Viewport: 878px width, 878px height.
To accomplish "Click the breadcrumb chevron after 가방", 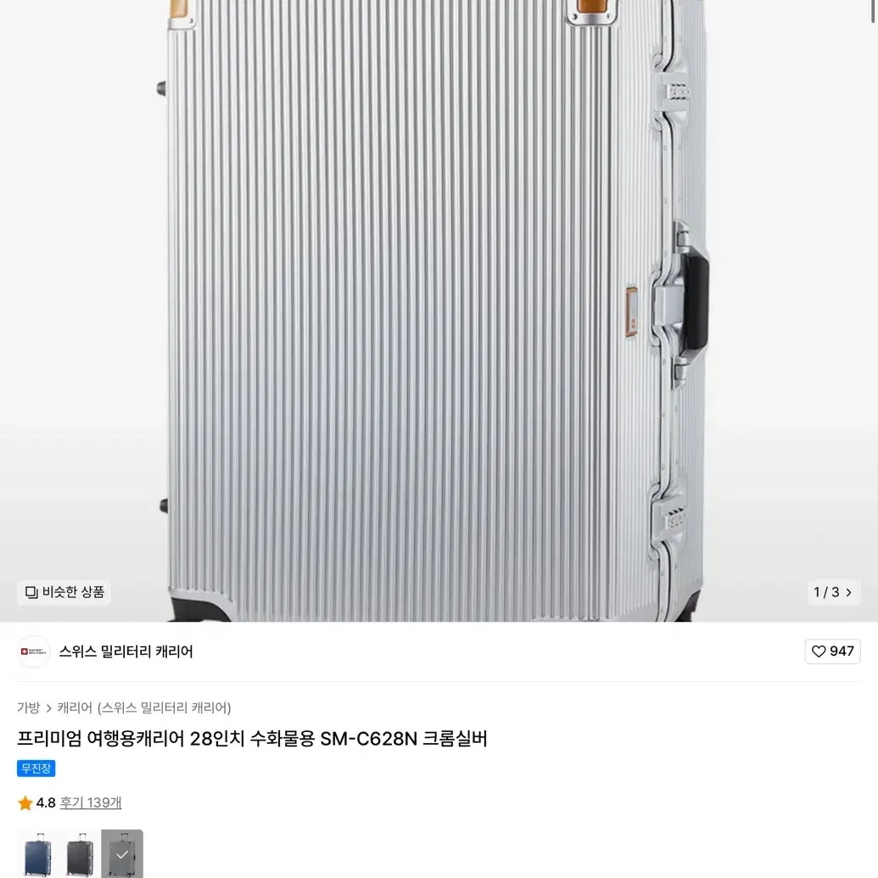I will coord(48,708).
